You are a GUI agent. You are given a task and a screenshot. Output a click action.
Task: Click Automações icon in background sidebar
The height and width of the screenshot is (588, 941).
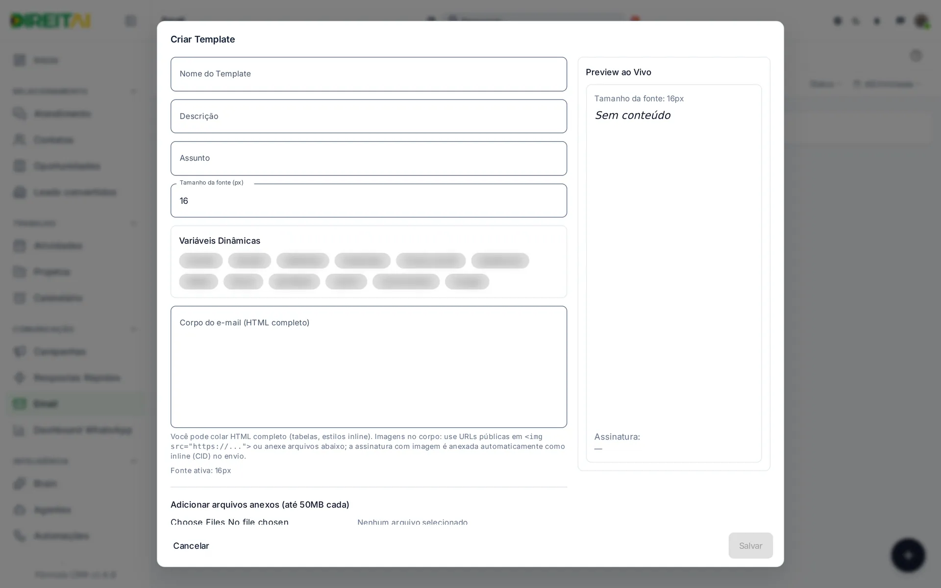point(20,536)
